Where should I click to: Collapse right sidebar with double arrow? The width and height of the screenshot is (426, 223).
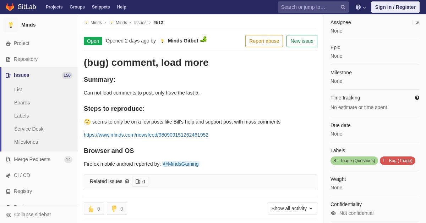click(417, 22)
